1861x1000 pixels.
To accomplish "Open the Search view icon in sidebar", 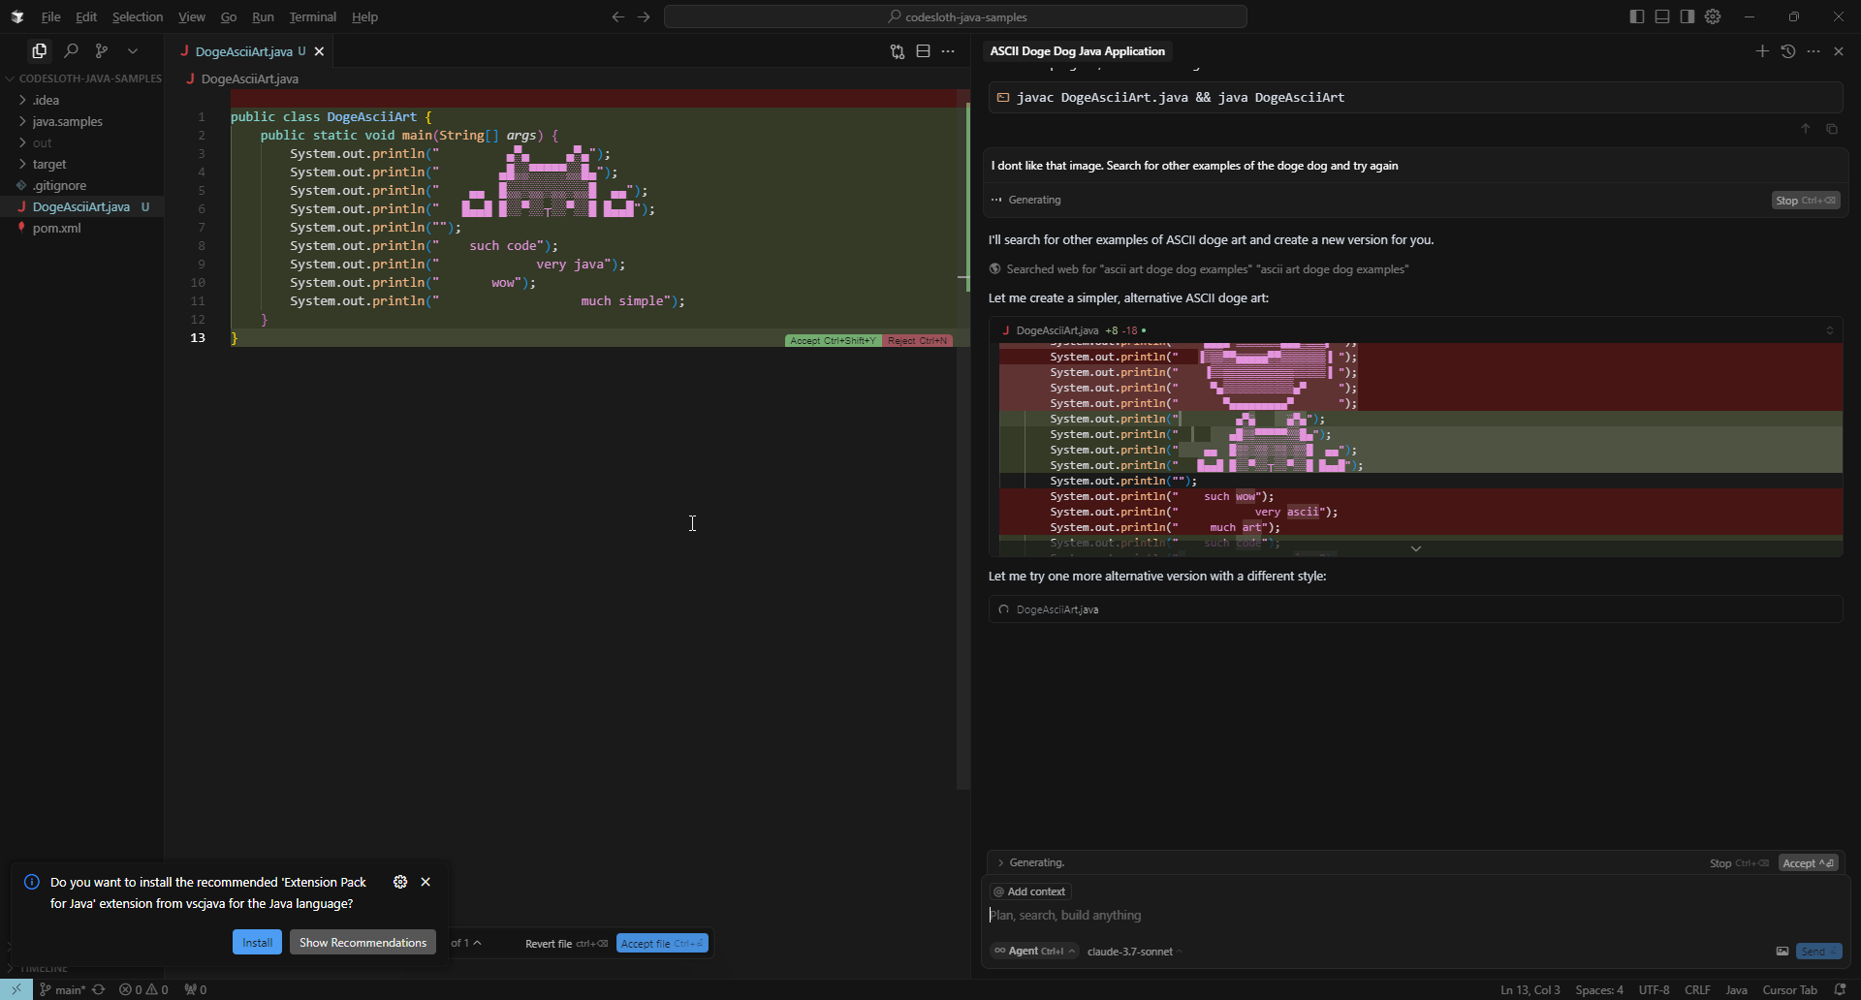I will pos(71,50).
